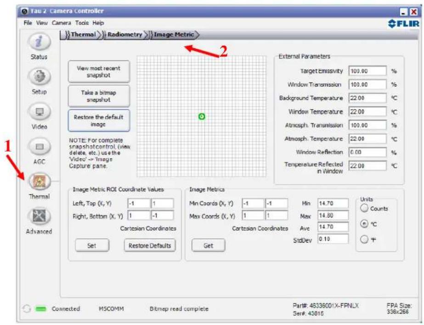Click the Window Temperature field
The height and width of the screenshot is (325, 424).
tap(367, 111)
